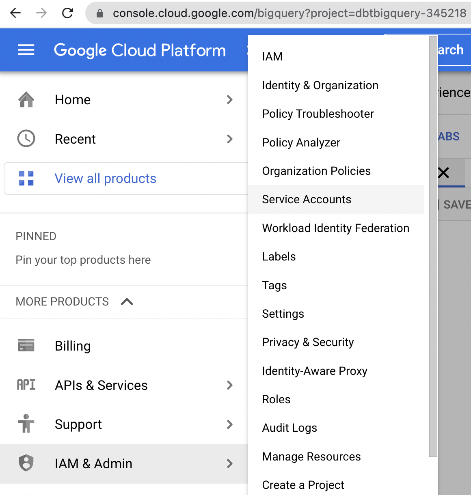The width and height of the screenshot is (471, 495).
Task: Open Labels in the IAM submenu
Action: [336, 256]
